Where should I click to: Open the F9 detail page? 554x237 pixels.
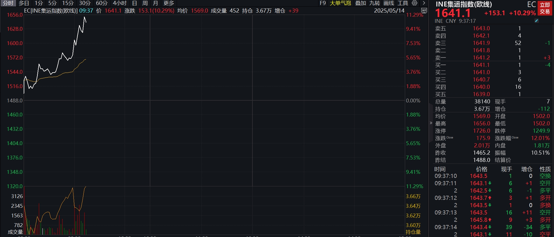323,3
